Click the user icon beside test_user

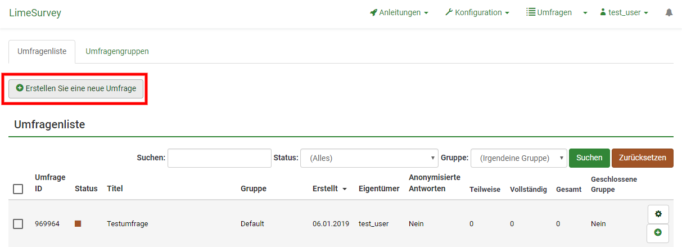coord(603,12)
